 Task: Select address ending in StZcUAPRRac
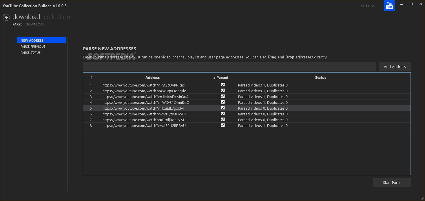[x=143, y=85]
